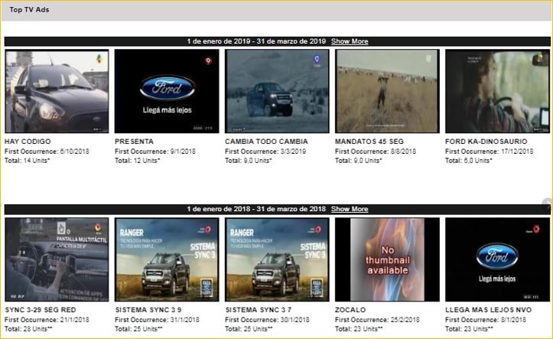Click the 2019 date range header text

click(x=256, y=41)
